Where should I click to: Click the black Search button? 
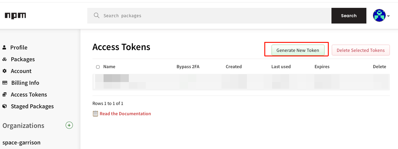tap(349, 16)
